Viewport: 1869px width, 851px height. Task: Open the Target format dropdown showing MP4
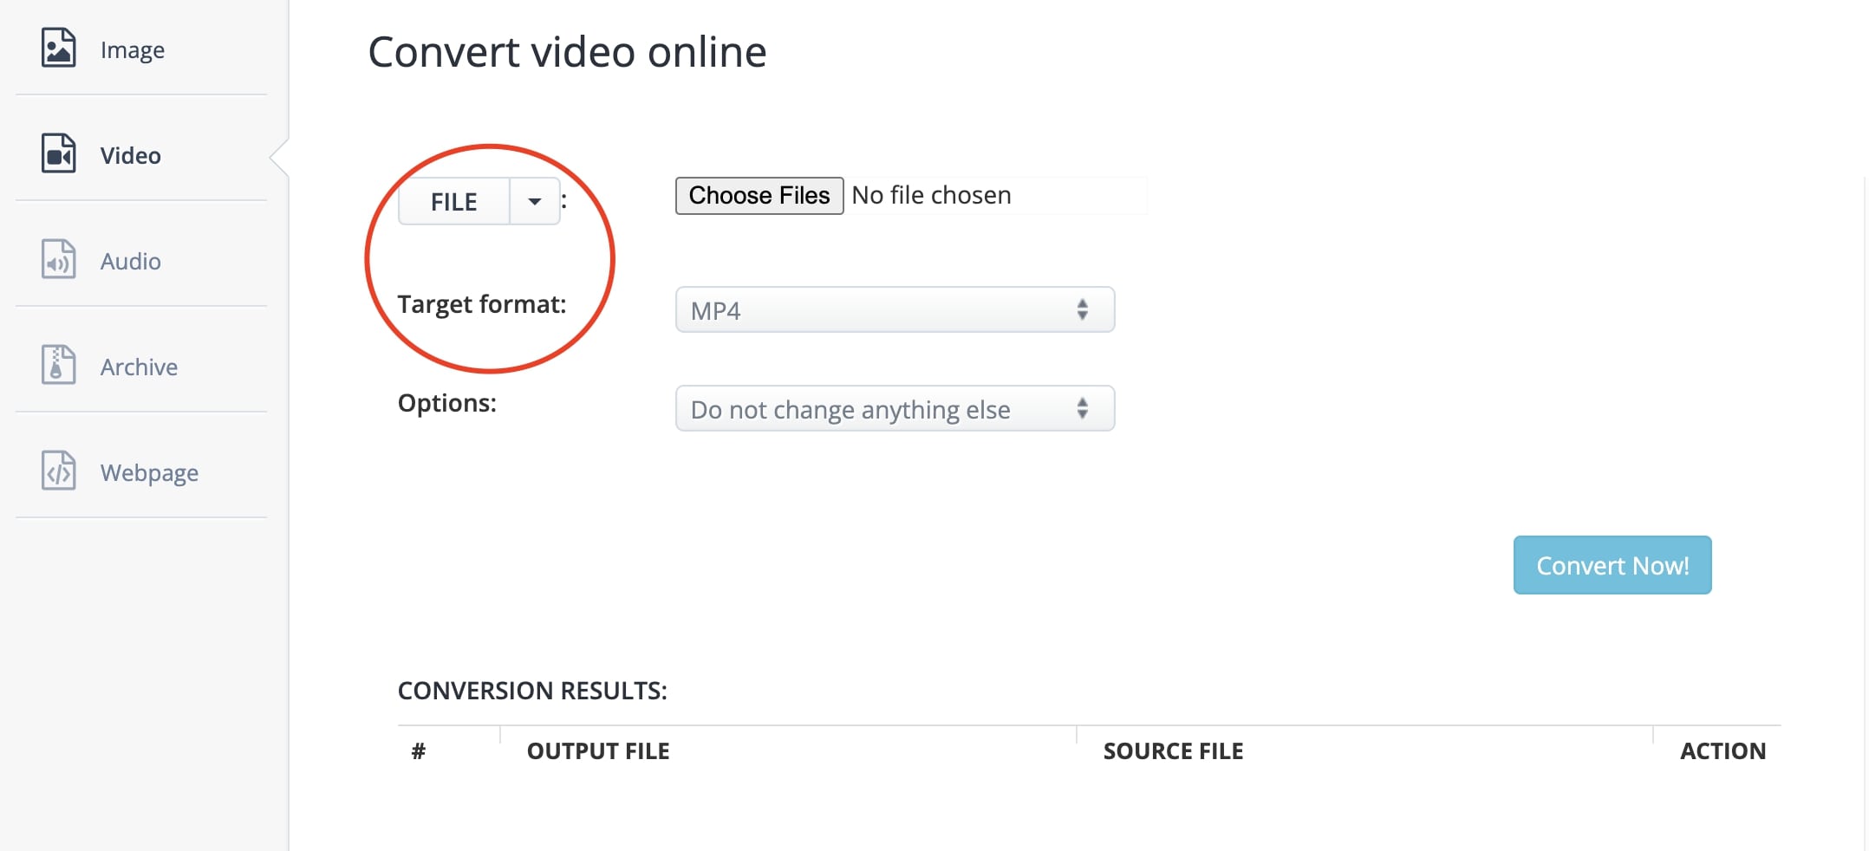click(x=894, y=309)
